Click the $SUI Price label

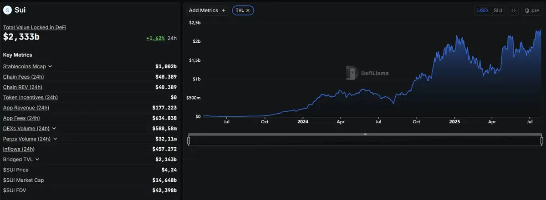tap(15, 170)
